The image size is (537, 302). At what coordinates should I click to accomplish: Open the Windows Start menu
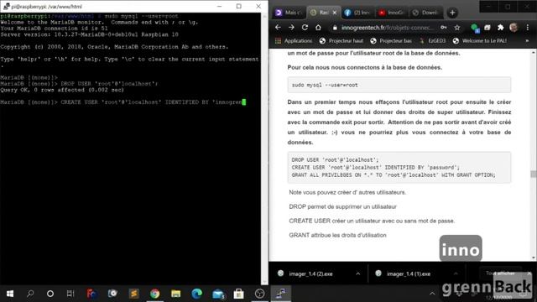[x=10, y=294]
